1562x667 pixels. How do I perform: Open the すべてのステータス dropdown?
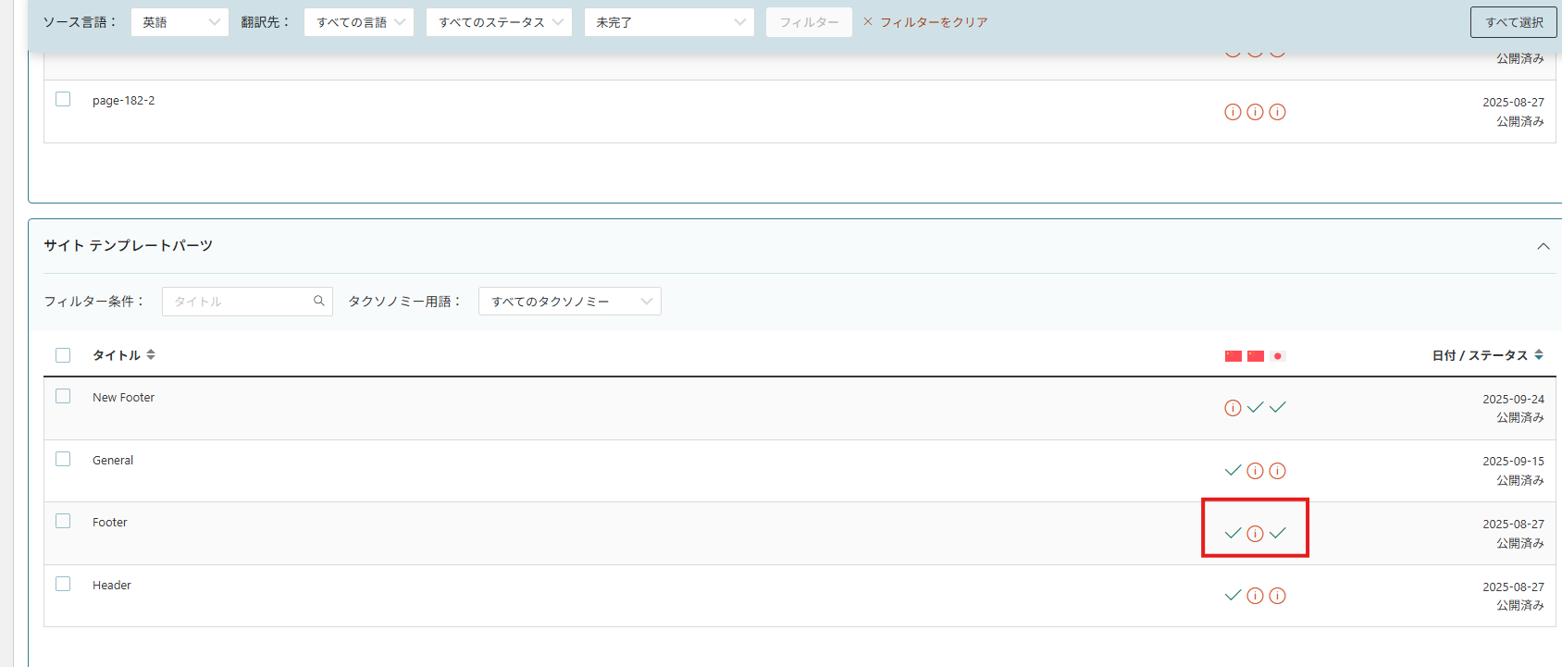[x=499, y=22]
